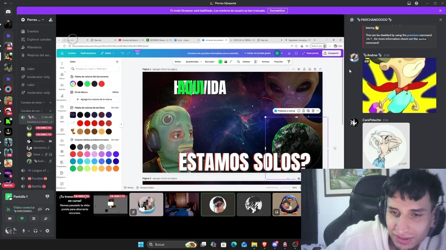The height and width of the screenshot is (250, 446).
Task: Click the copy style paint roller icon
Action: coord(289,62)
